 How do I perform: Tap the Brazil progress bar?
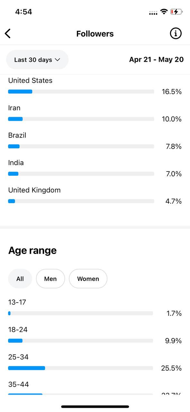(81, 146)
